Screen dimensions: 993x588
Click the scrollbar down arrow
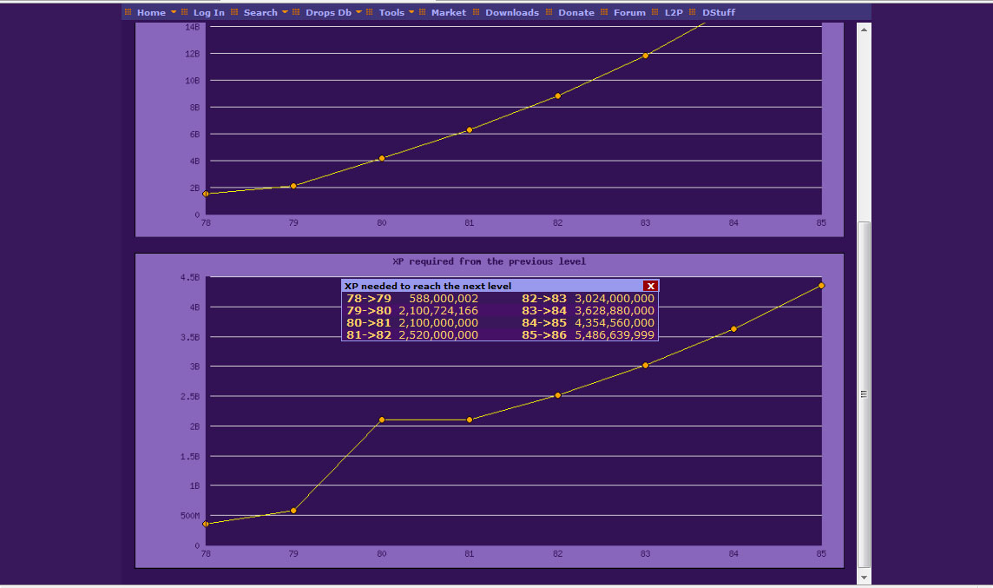tap(864, 577)
